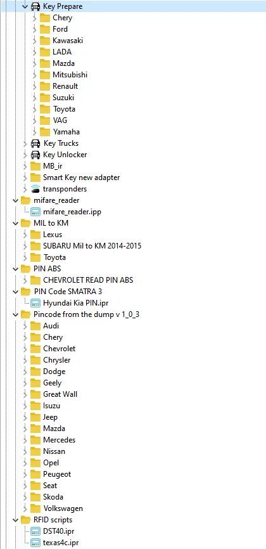Image resolution: width=266 pixels, height=549 pixels.
Task: Click the DST40.ipr script file icon
Action: [x=35, y=531]
